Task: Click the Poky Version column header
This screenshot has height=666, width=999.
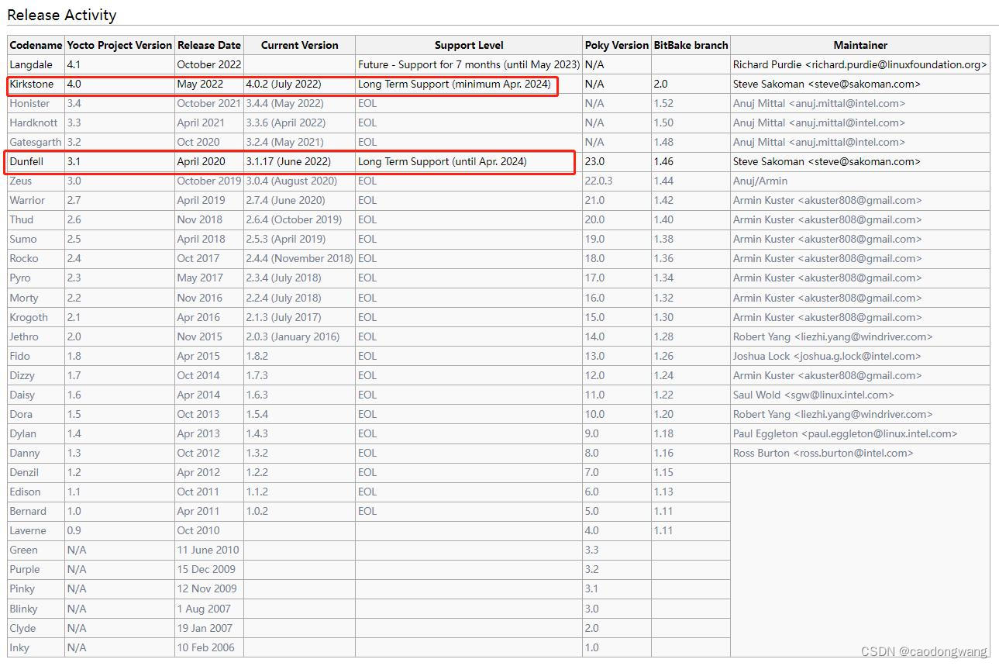Action: [x=617, y=45]
